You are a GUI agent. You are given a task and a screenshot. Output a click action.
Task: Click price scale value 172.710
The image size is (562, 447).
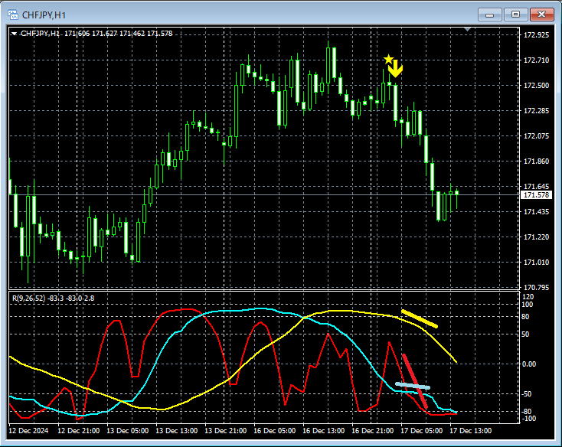click(536, 60)
